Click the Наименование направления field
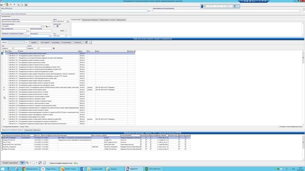The width and height of the screenshot is (305, 171). (x=27, y=21)
